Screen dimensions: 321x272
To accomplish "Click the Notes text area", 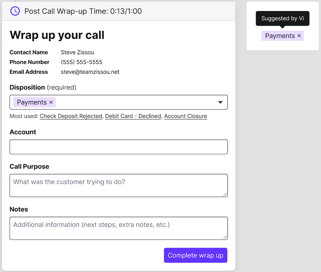I will [x=119, y=228].
